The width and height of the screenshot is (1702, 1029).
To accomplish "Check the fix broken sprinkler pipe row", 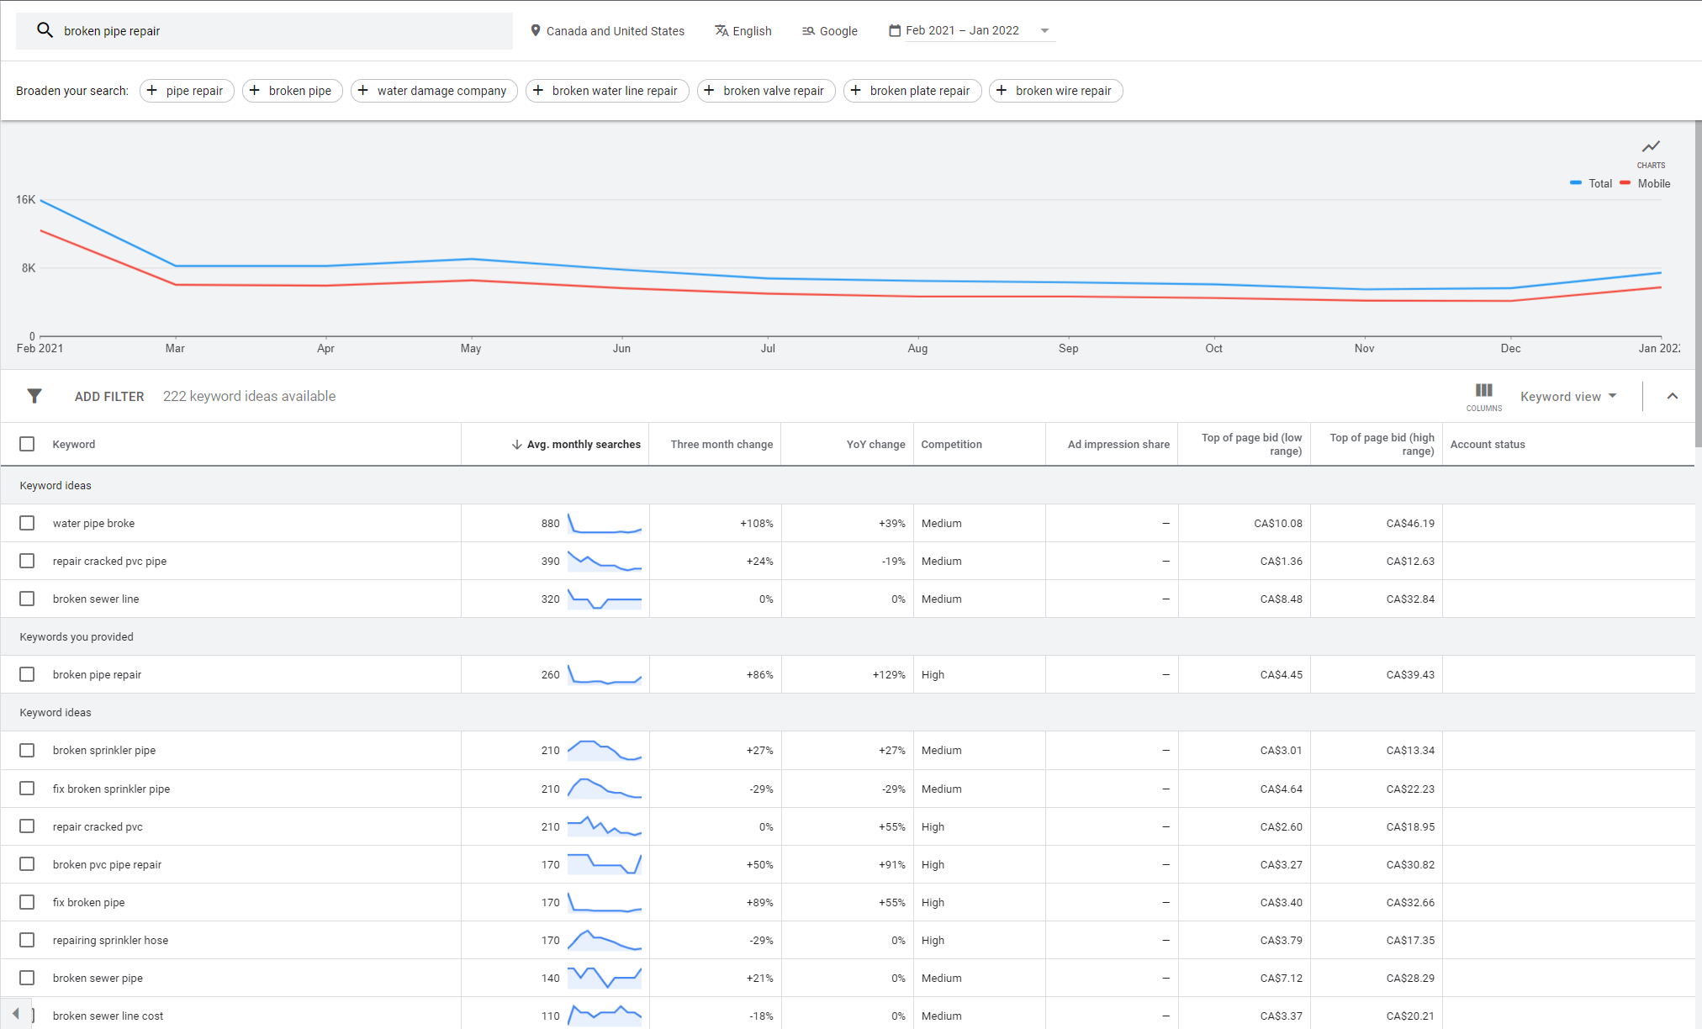I will tap(27, 789).
